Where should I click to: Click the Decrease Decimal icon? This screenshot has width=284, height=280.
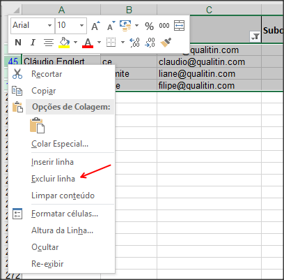click(x=150, y=43)
